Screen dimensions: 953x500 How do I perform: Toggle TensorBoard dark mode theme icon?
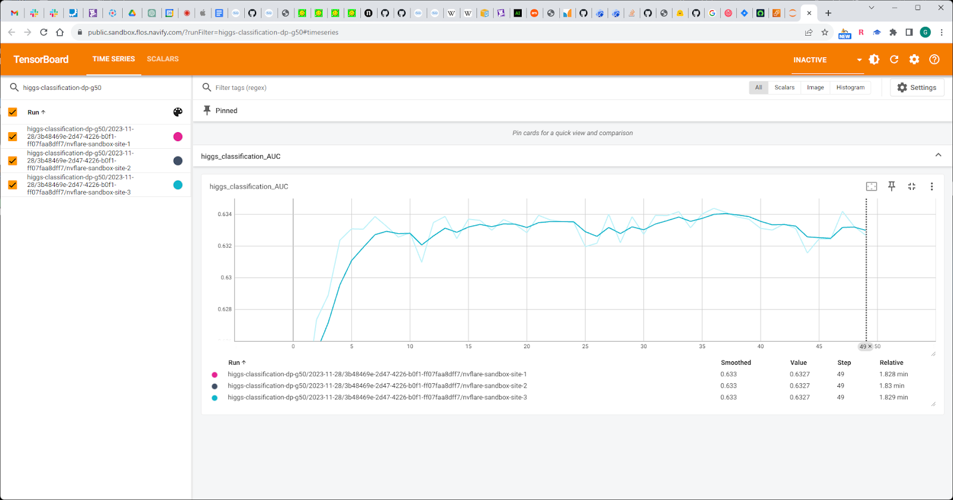[874, 60]
